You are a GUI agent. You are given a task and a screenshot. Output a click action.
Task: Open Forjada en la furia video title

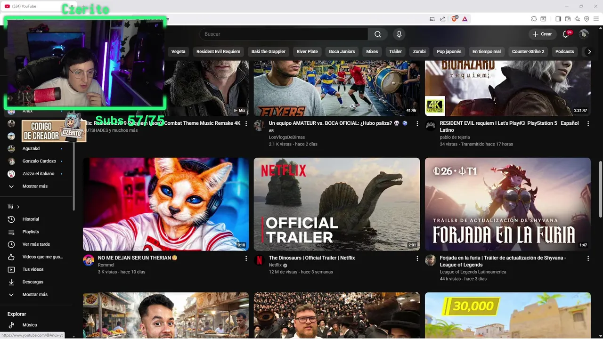pyautogui.click(x=503, y=261)
